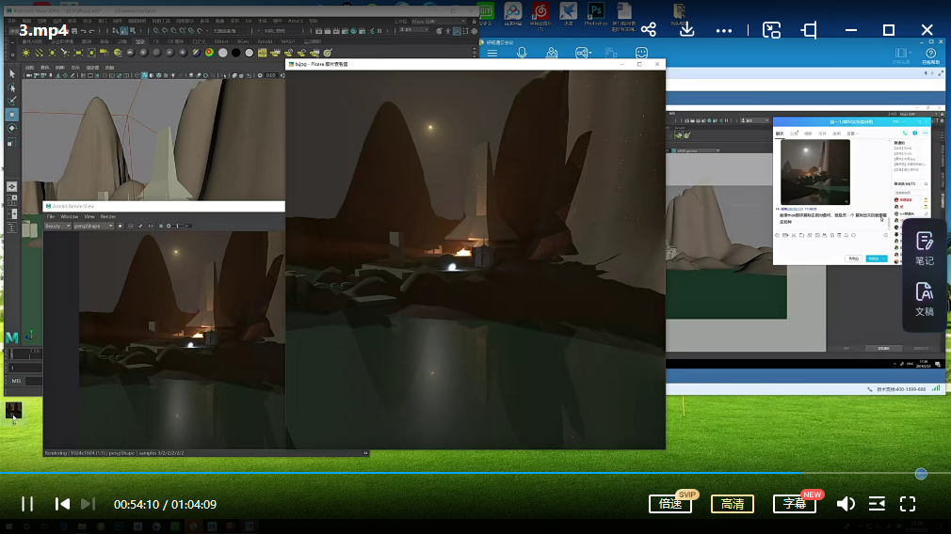This screenshot has height=534, width=951.
Task: Adjust the exposure slider in RenderView toolbar
Action: point(179,226)
